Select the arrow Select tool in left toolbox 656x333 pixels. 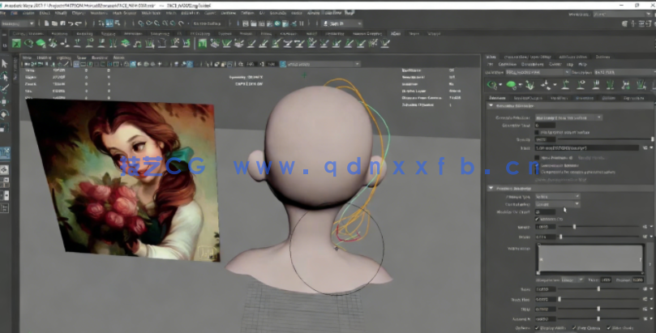pos(5,63)
